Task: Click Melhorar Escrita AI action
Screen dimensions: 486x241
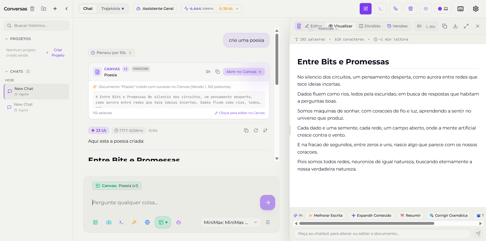Action: tap(325, 215)
